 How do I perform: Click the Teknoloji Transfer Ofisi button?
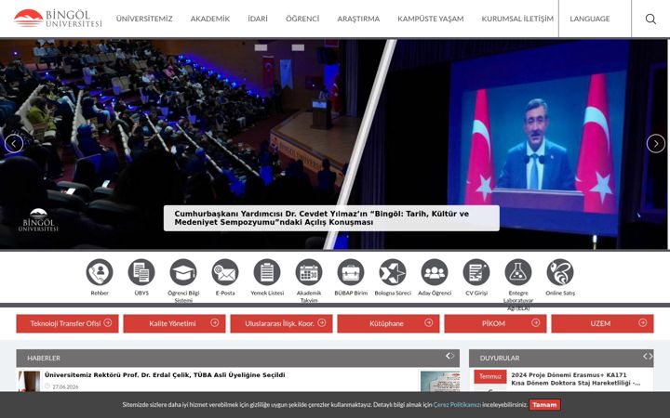68,323
